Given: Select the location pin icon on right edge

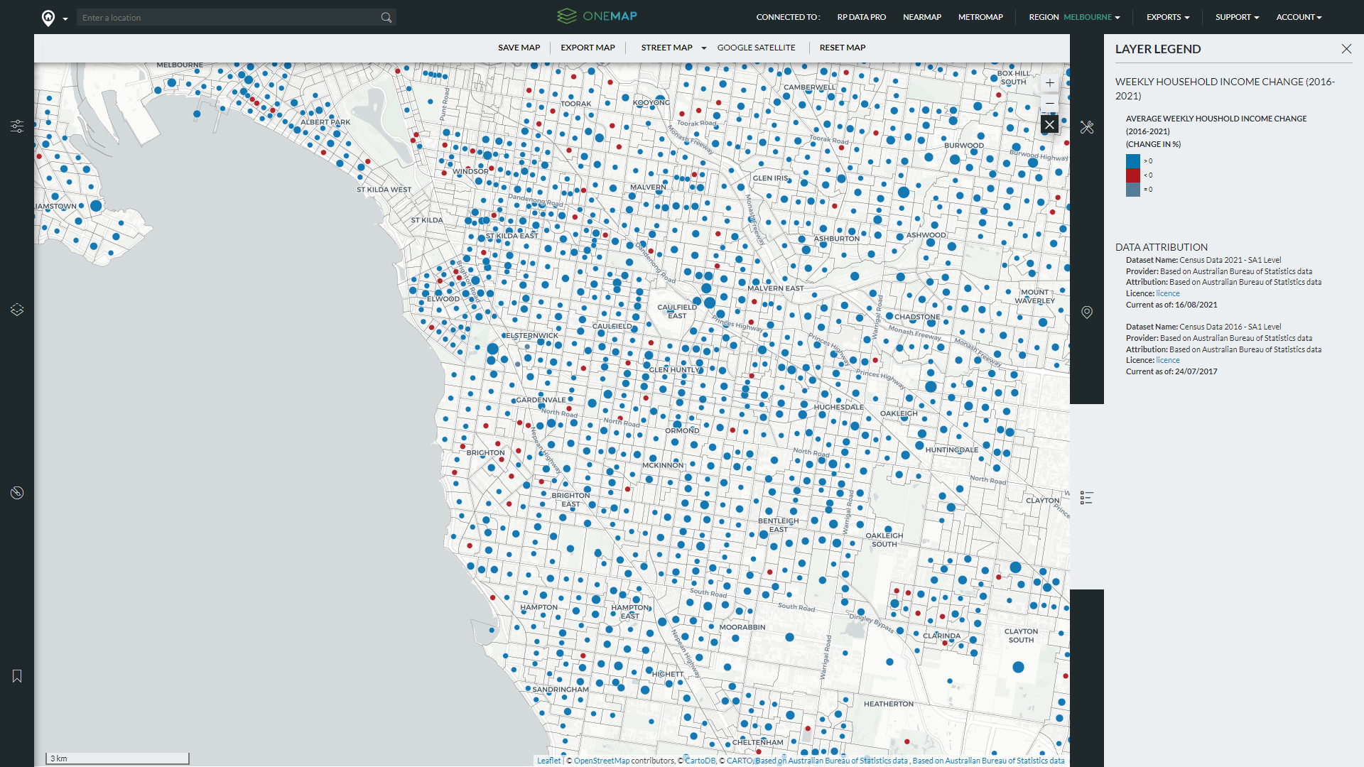Looking at the screenshot, I should coord(1087,312).
